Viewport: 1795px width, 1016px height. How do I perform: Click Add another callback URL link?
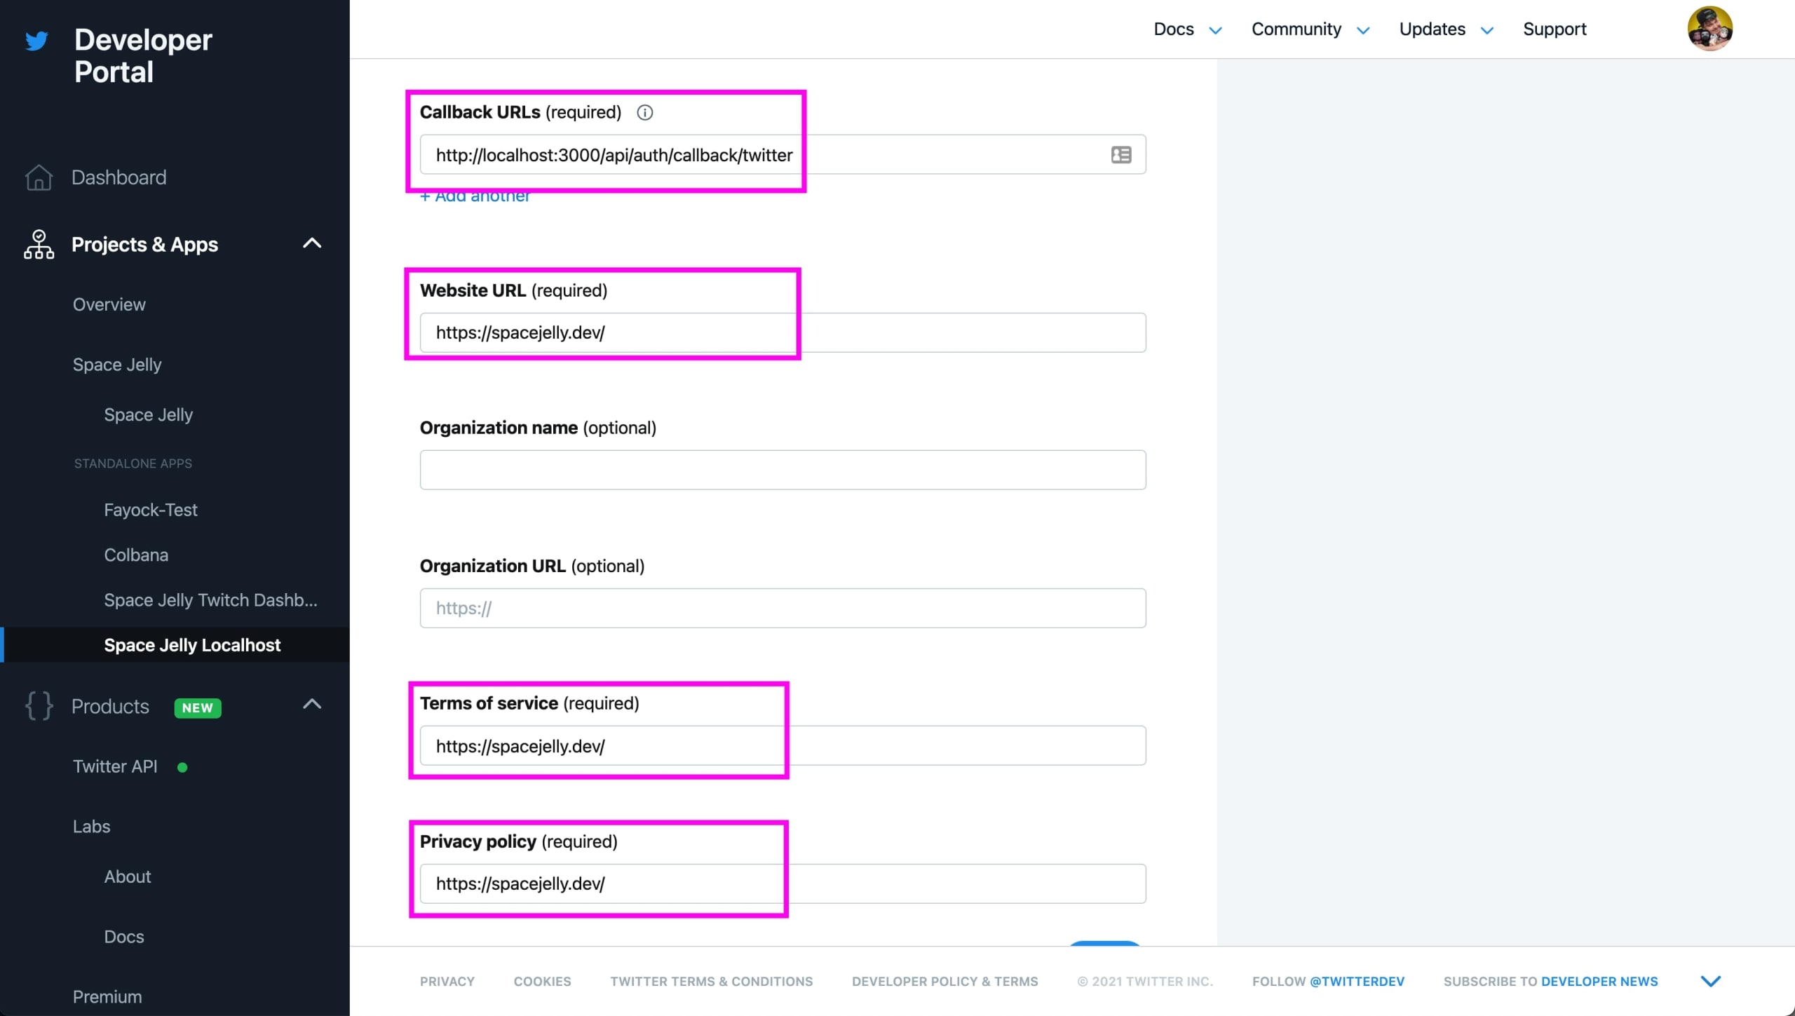click(475, 196)
